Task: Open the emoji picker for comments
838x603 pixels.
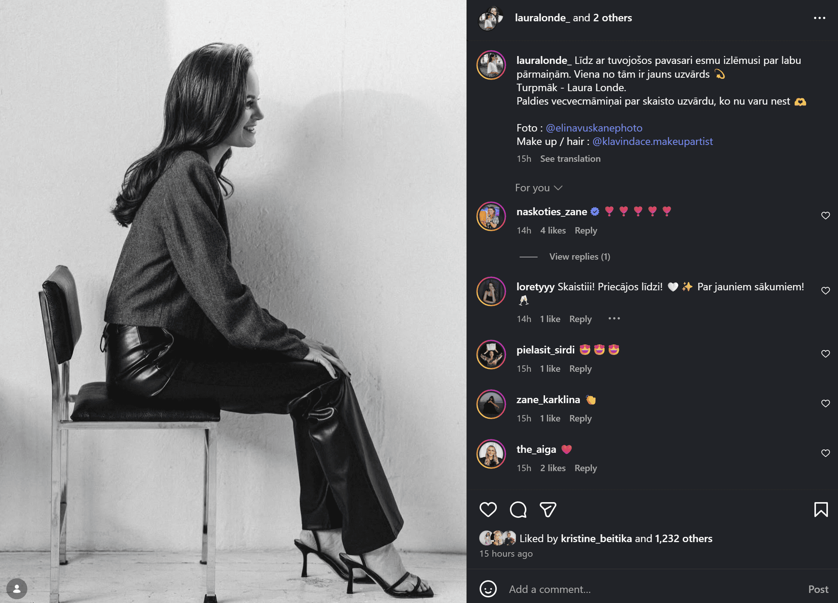Action: click(x=488, y=589)
